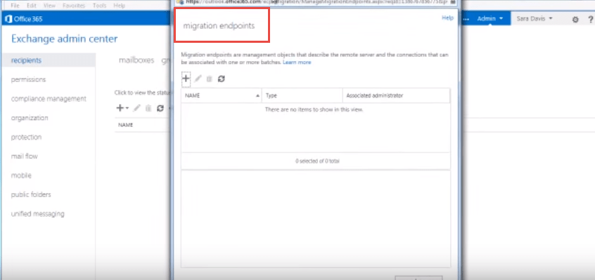This screenshot has height=280, width=595.
Task: Switch to the mailboxes tab
Action: pos(136,60)
